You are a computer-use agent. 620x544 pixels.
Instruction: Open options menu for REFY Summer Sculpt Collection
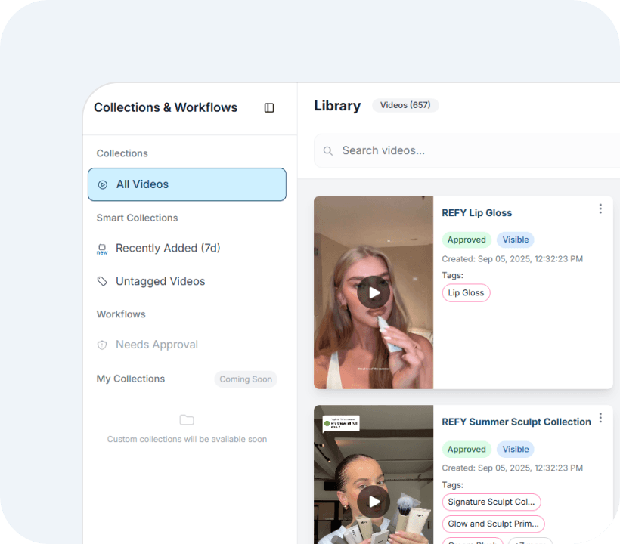click(600, 418)
